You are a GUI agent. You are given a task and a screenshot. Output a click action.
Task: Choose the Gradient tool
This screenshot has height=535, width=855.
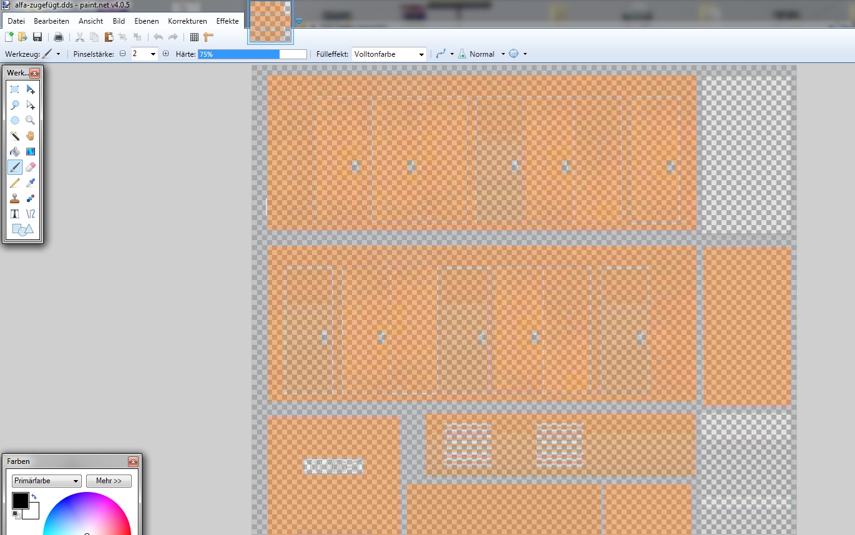coord(31,152)
